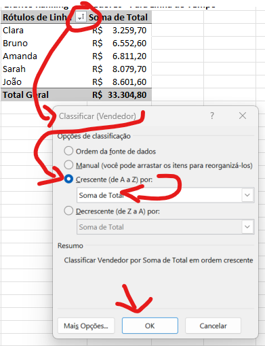Confirm sorting with the OK button
Image resolution: width=265 pixels, height=346 pixels.
(150, 326)
